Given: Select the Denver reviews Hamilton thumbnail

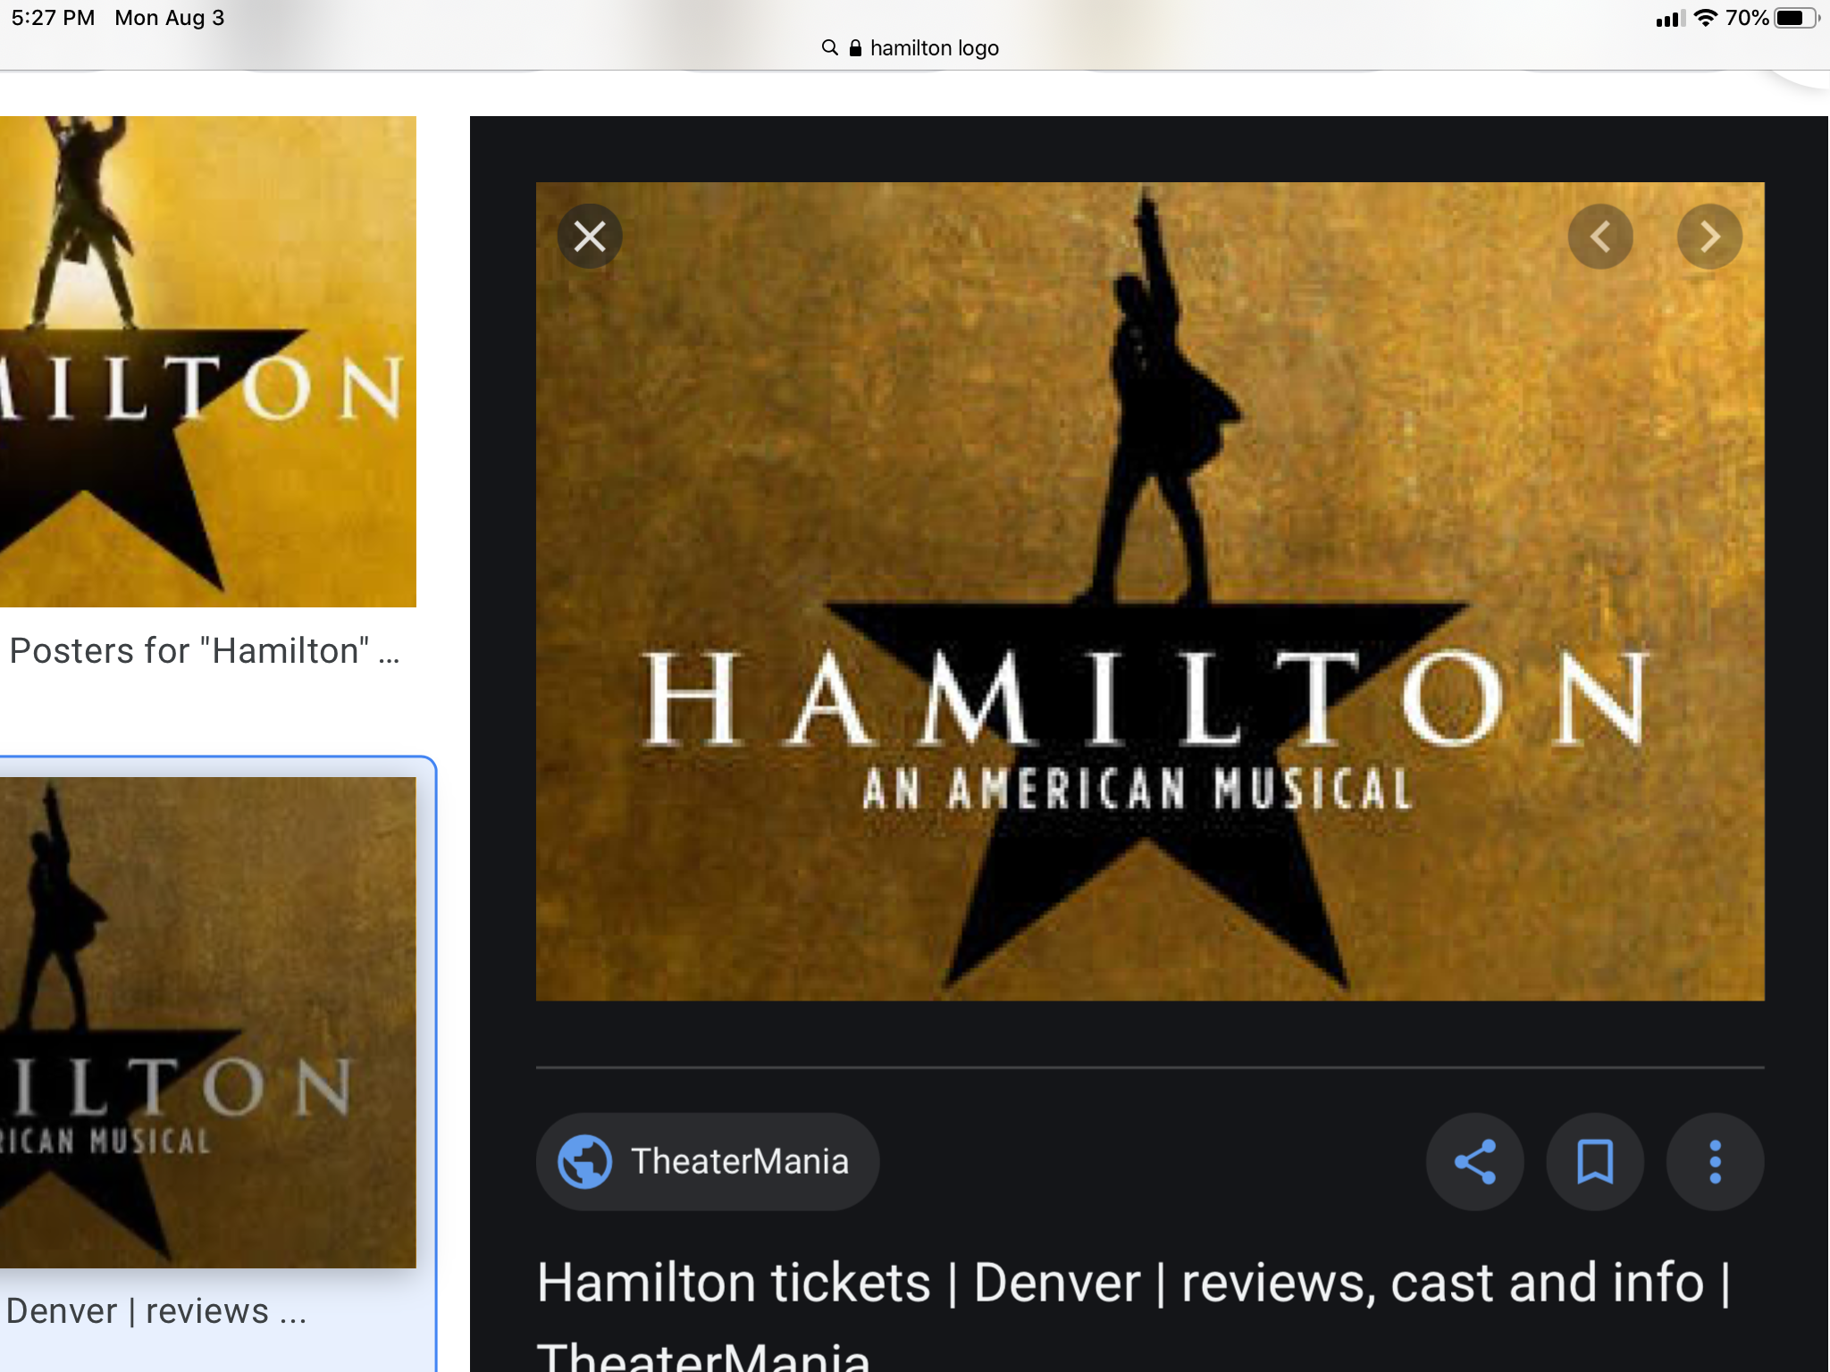Looking at the screenshot, I should coord(207,1022).
